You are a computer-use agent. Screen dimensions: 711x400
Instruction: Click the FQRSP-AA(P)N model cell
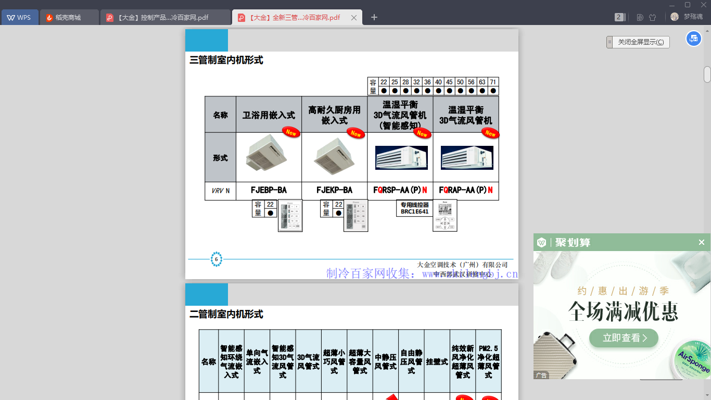(400, 190)
